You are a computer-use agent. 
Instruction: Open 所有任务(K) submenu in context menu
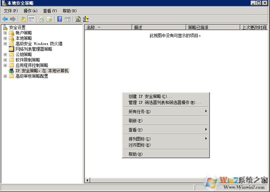point(166,112)
